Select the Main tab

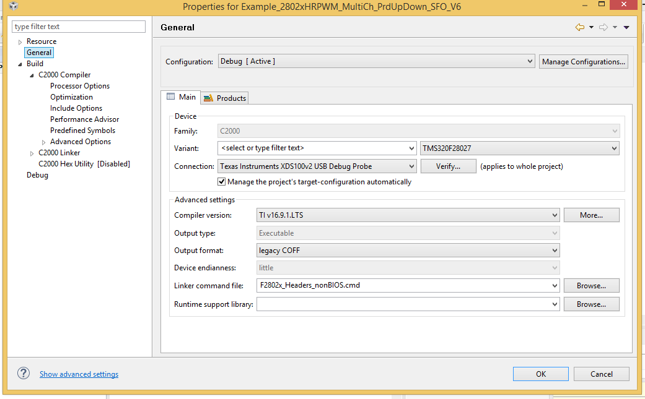coord(181,97)
